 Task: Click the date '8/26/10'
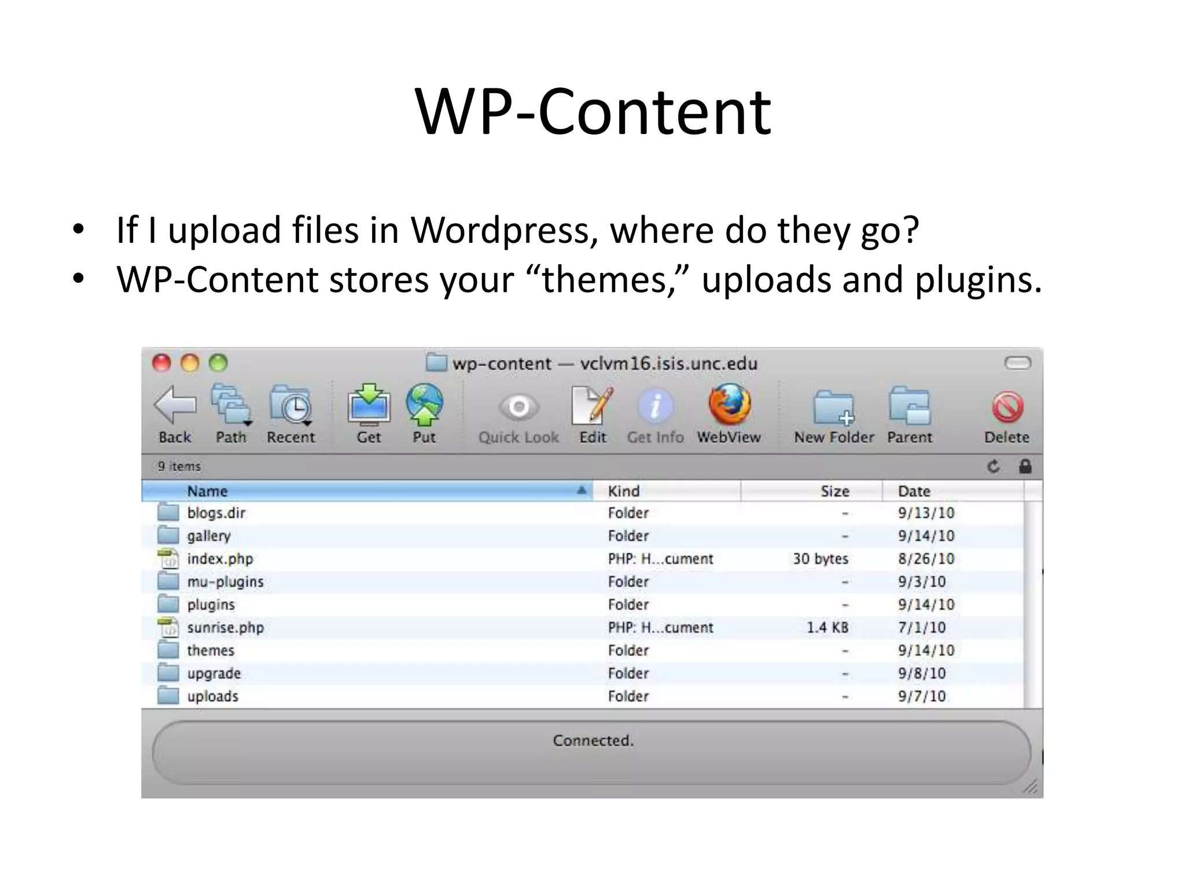(x=926, y=559)
